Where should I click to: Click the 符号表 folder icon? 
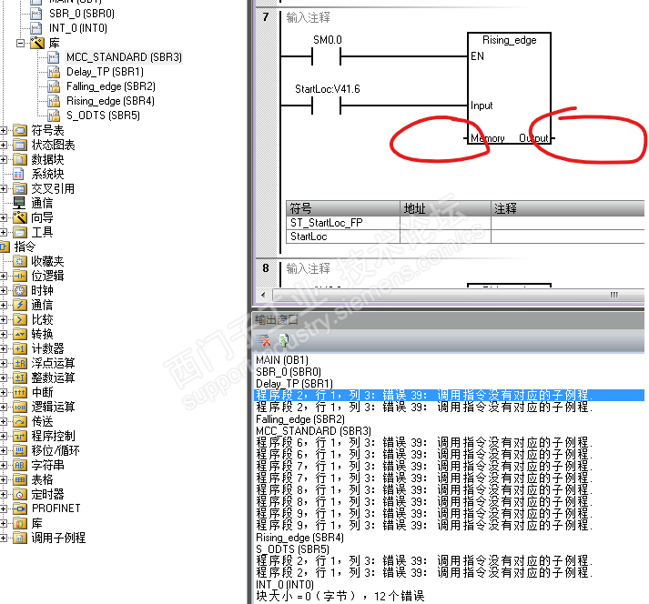pyautogui.click(x=19, y=131)
